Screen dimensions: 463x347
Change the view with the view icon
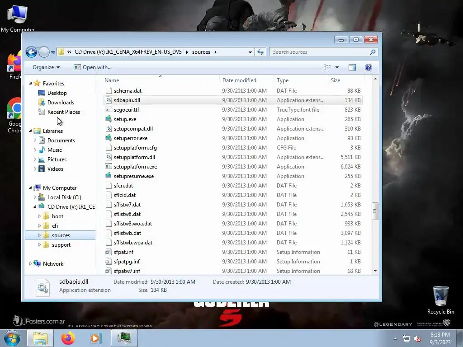click(x=327, y=67)
